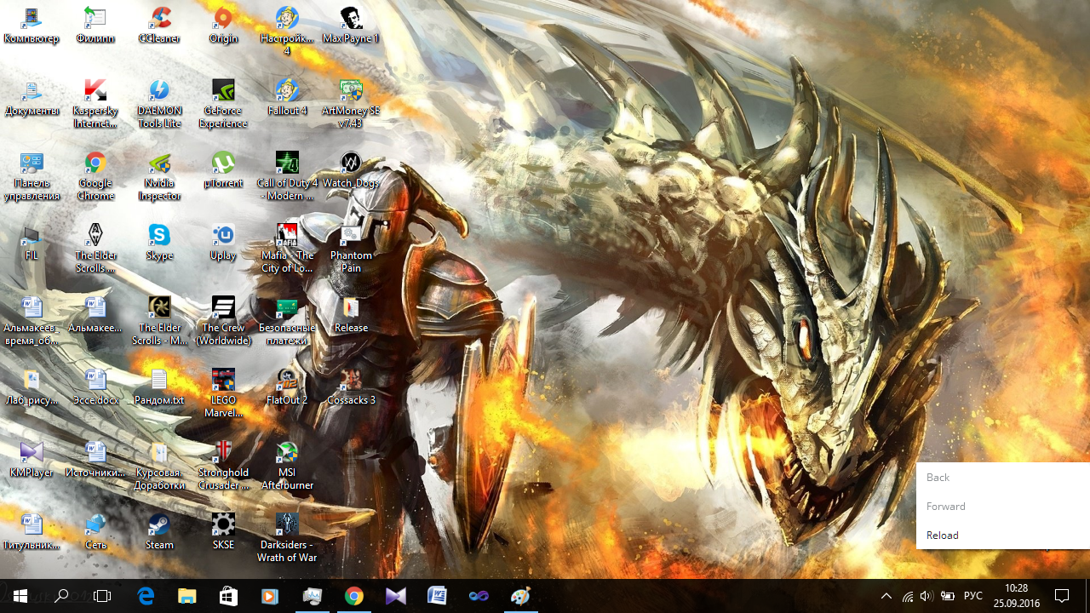Expand the hidden system tray icons
Viewport: 1090px width, 613px height.
886,596
